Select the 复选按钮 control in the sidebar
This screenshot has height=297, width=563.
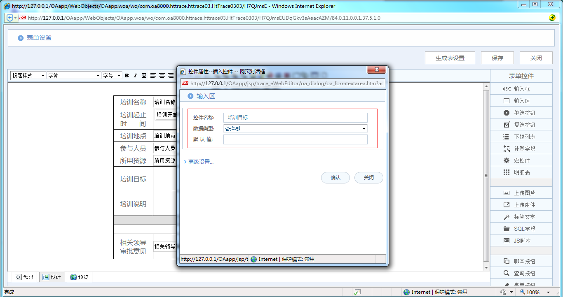[521, 124]
